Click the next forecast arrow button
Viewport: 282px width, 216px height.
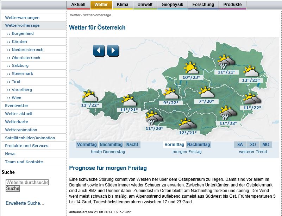click(x=113, y=51)
